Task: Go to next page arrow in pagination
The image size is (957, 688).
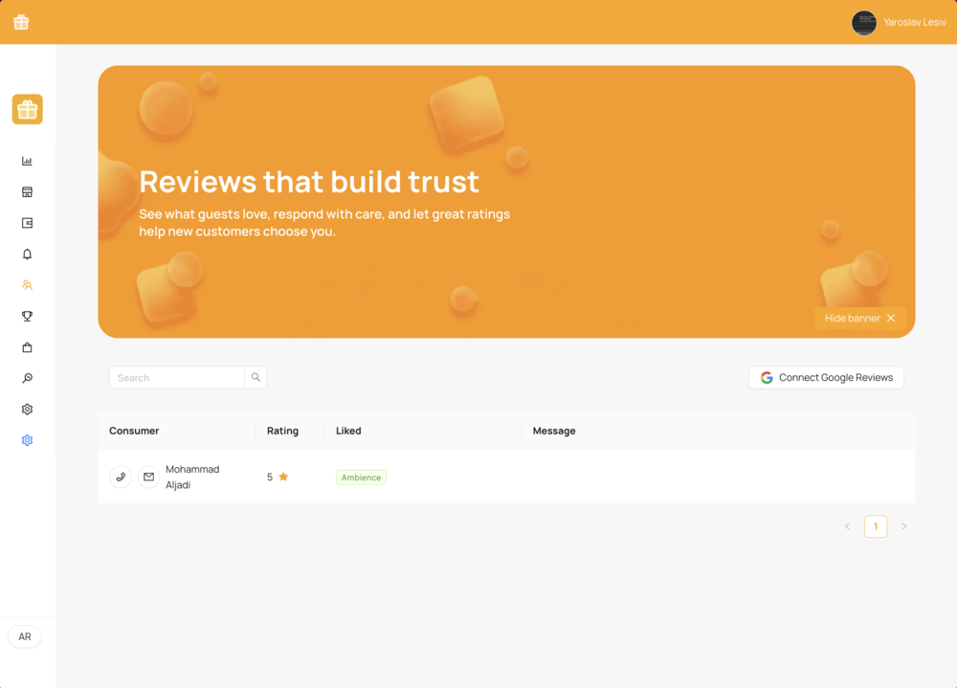Action: click(x=904, y=526)
